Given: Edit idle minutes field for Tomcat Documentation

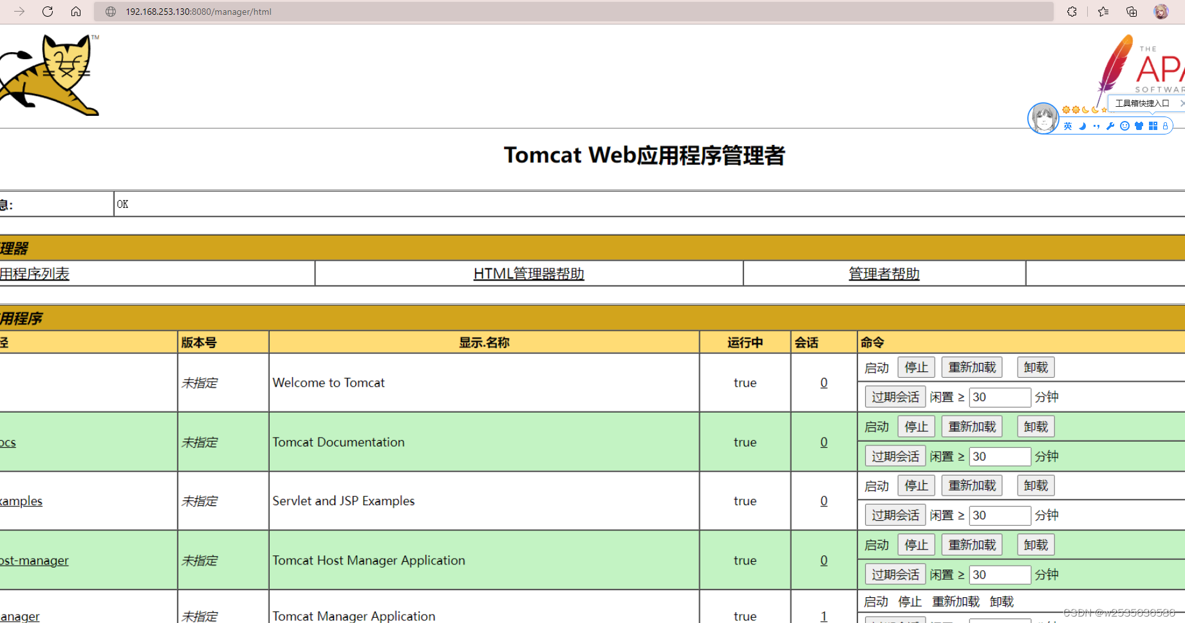Looking at the screenshot, I should pos(1000,456).
